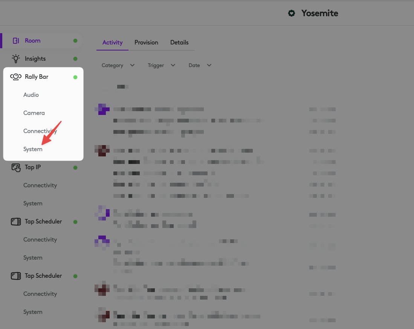Viewport: 414px width, 329px height.
Task: Open System under Tap IP
Action: point(33,204)
